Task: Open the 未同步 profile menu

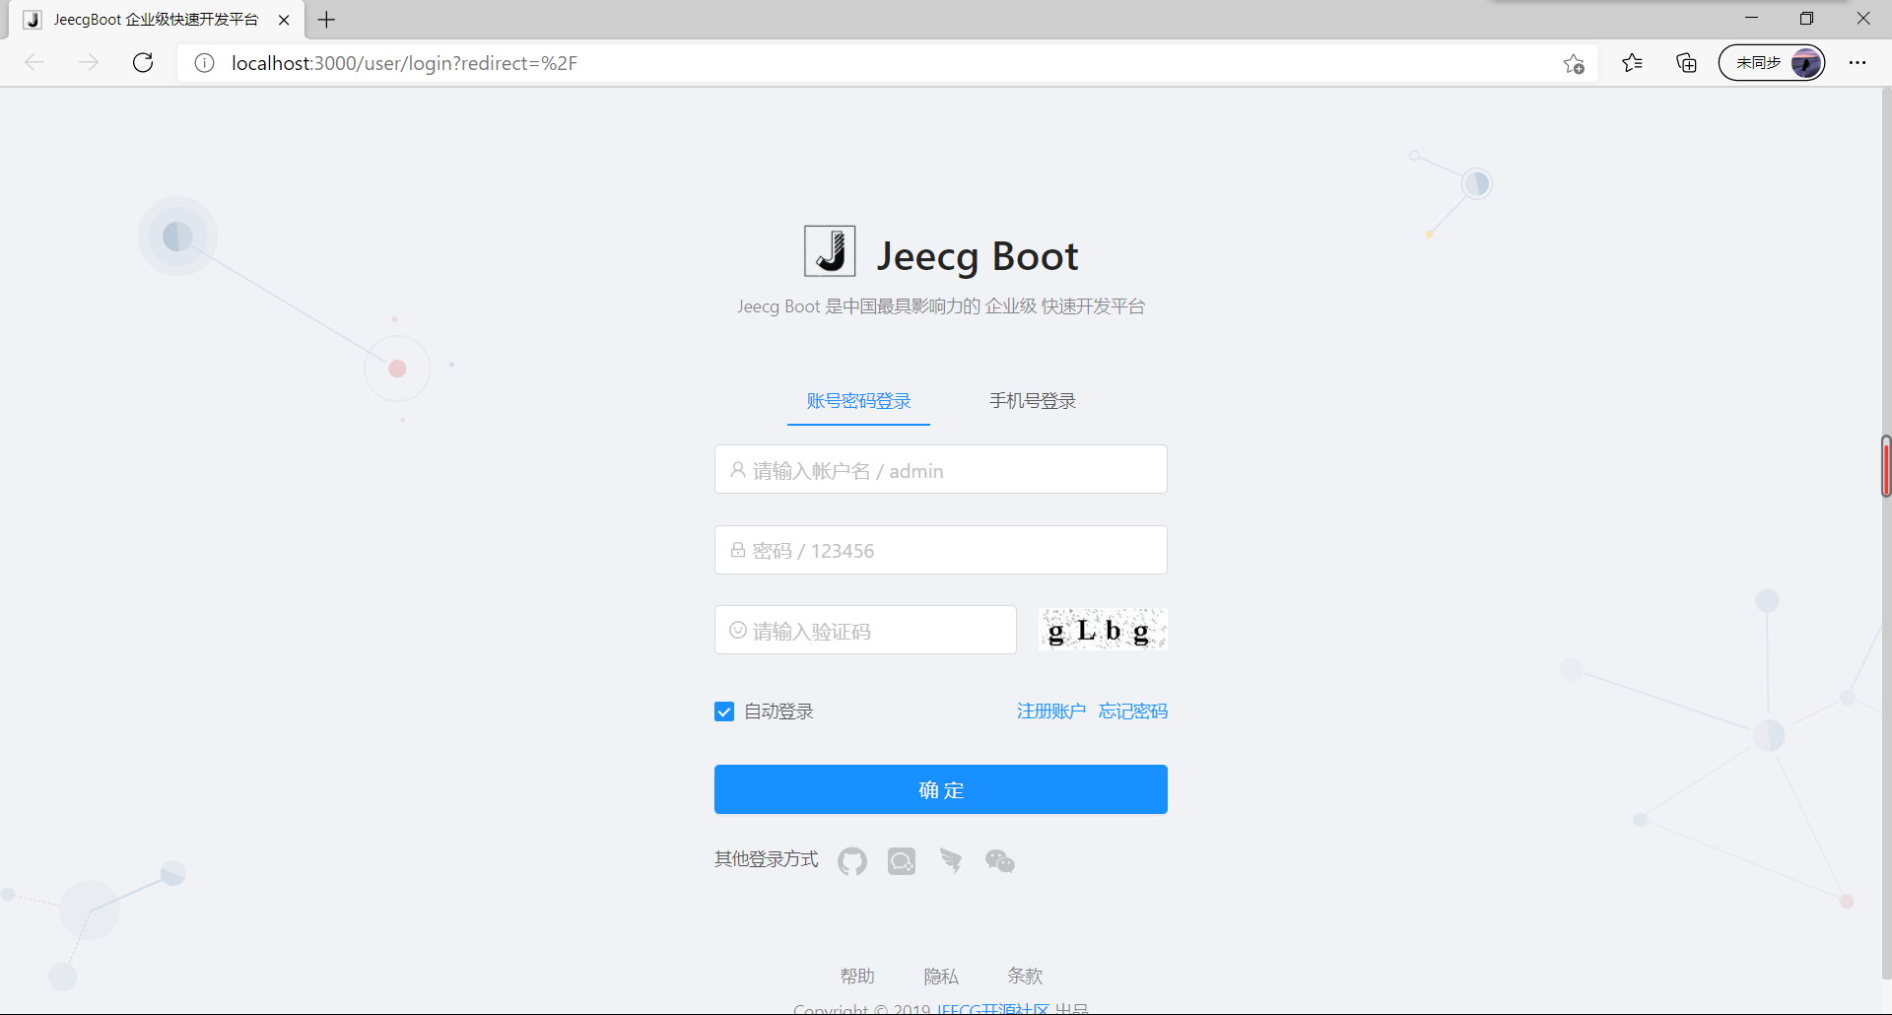Action: point(1771,62)
